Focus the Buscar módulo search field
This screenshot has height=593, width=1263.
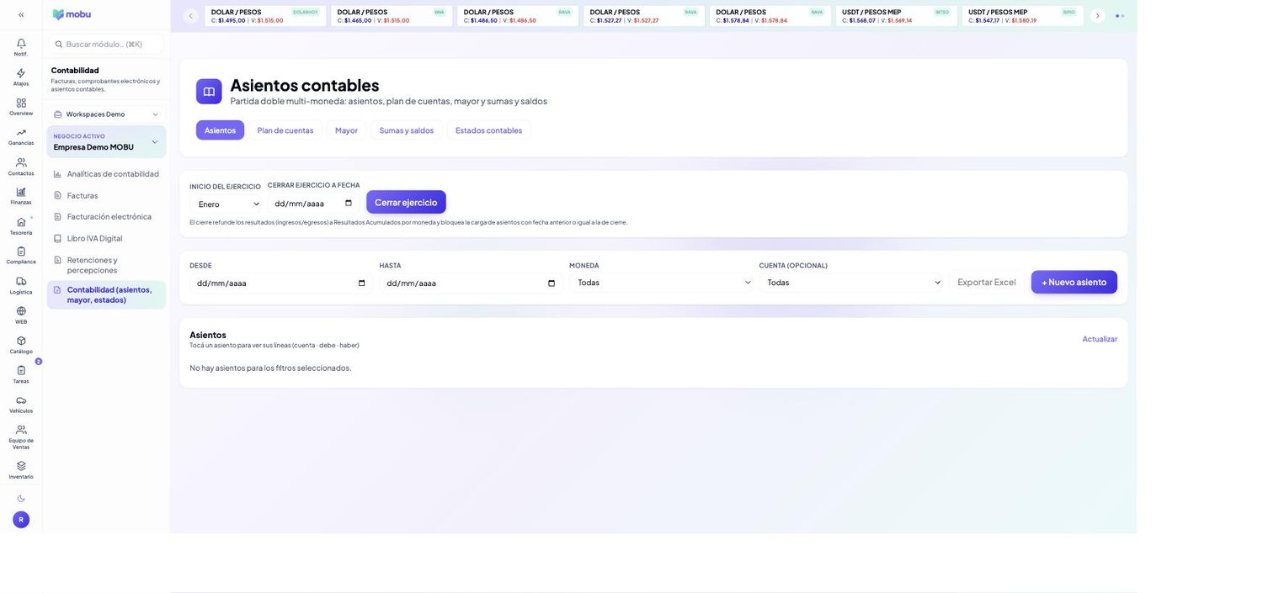click(x=106, y=44)
